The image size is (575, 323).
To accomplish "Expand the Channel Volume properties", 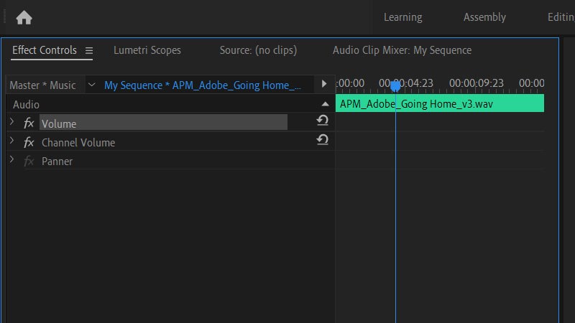I will click(11, 141).
